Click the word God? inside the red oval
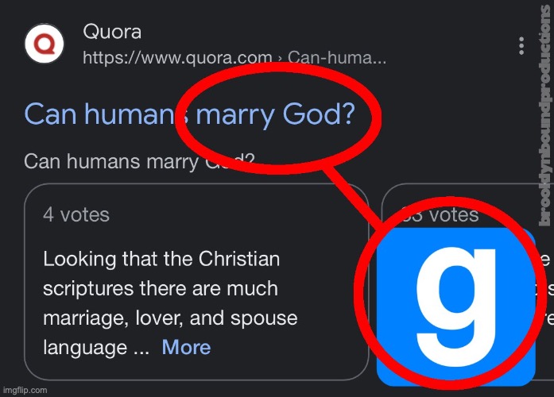The image size is (554, 397). [318, 114]
